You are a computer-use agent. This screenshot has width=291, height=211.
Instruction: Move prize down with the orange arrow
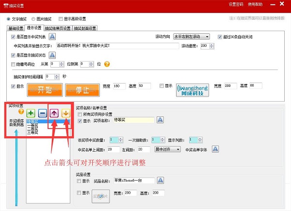click(65, 113)
